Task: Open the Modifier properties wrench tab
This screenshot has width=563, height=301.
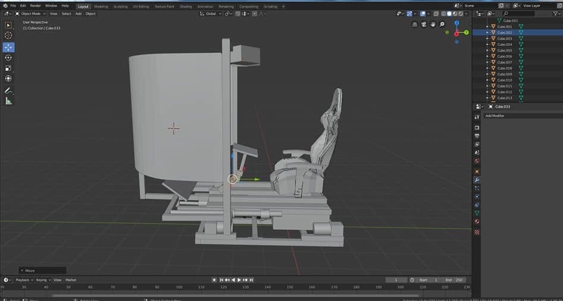Action: point(477,180)
